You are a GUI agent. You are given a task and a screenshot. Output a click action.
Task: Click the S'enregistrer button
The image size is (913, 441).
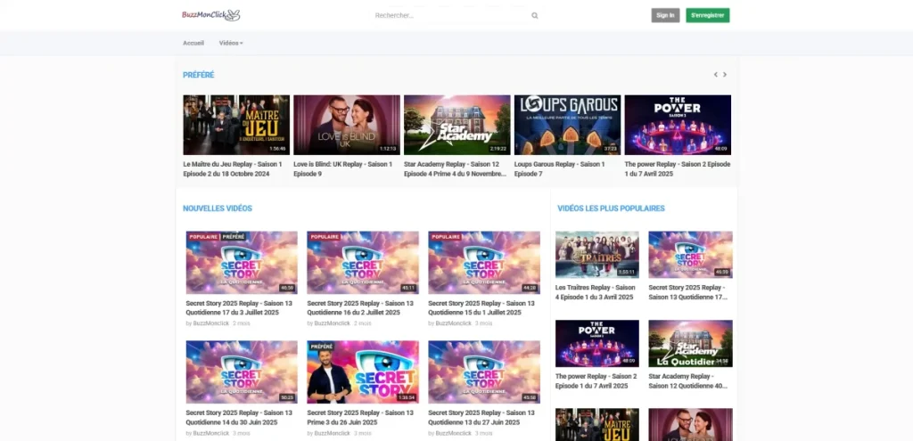coord(707,16)
